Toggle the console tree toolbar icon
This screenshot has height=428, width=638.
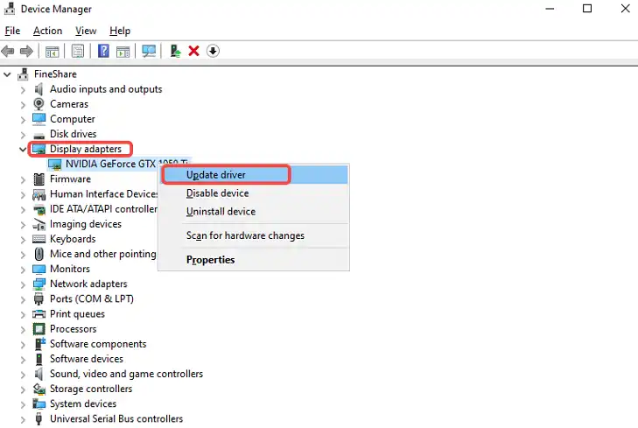click(x=53, y=52)
